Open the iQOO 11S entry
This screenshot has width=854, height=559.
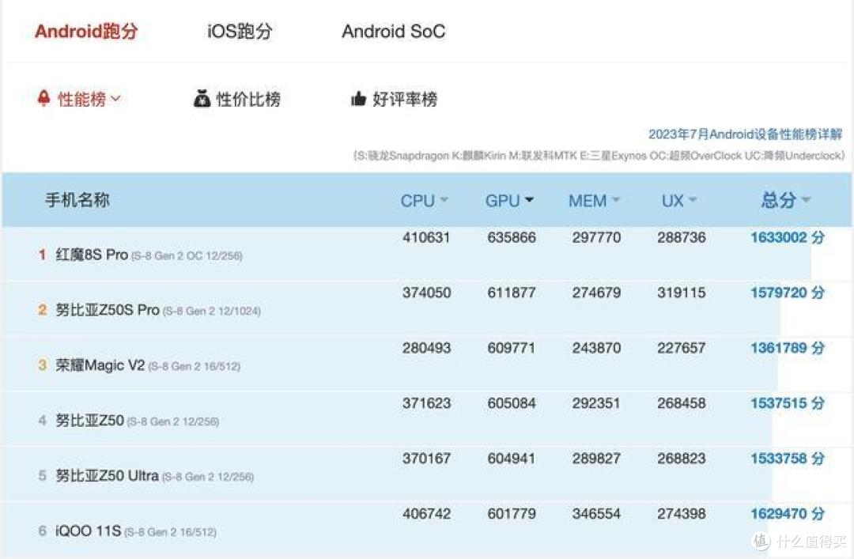click(x=88, y=531)
